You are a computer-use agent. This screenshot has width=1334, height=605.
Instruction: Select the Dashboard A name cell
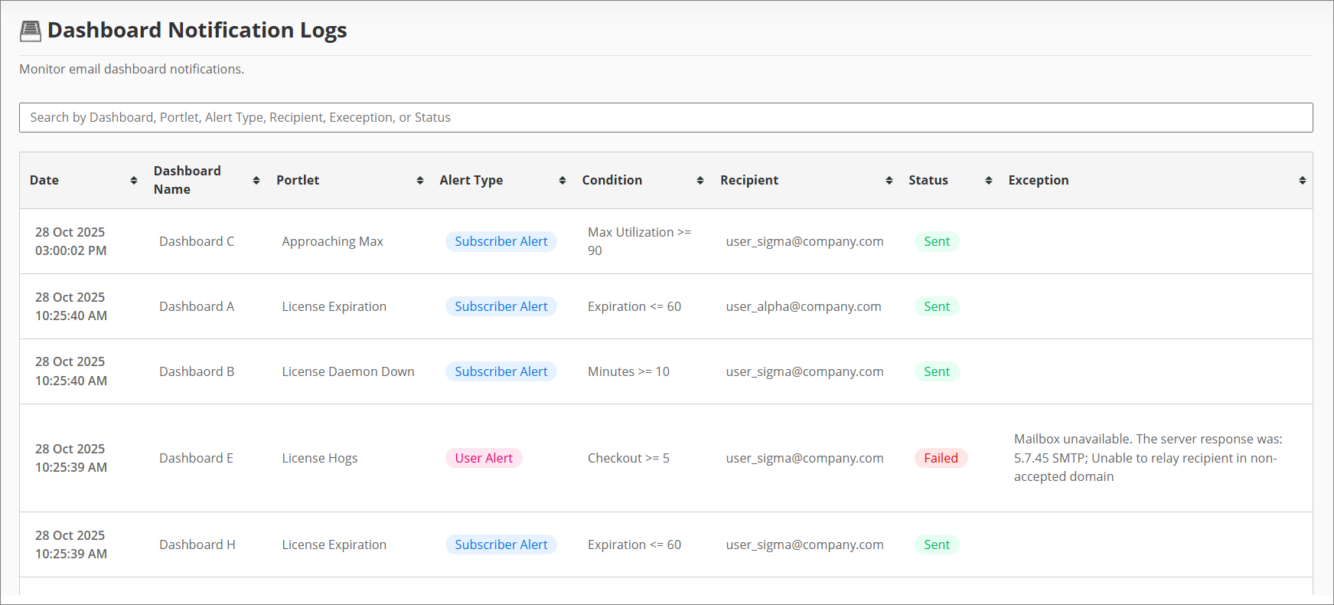coord(197,306)
